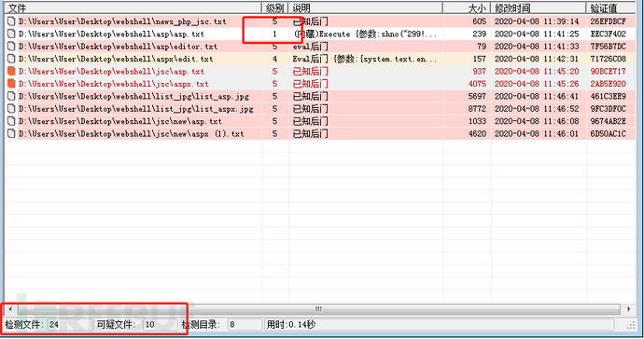Click the resize grip icon in status bar
644x339 pixels.
coord(631,326)
